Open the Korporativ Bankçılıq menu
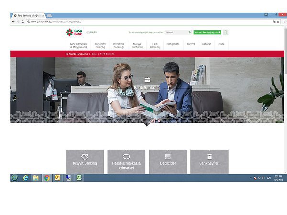This screenshot has height=215, width=287. pyautogui.click(x=100, y=45)
